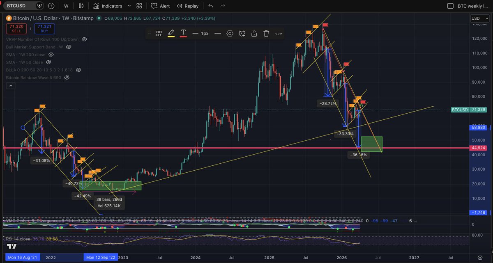Screen dimensions: 493x263
Task: Grab the floating drawing toolbar drag handle
Action: point(149,34)
